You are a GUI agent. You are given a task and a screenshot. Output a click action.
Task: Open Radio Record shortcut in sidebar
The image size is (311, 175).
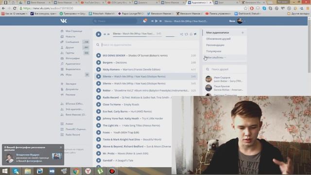coord(72,135)
